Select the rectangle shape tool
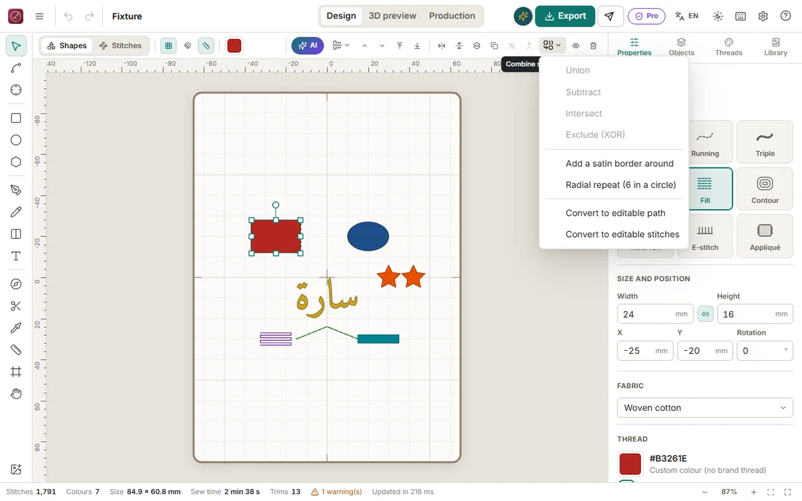802x501 pixels. coord(16,118)
